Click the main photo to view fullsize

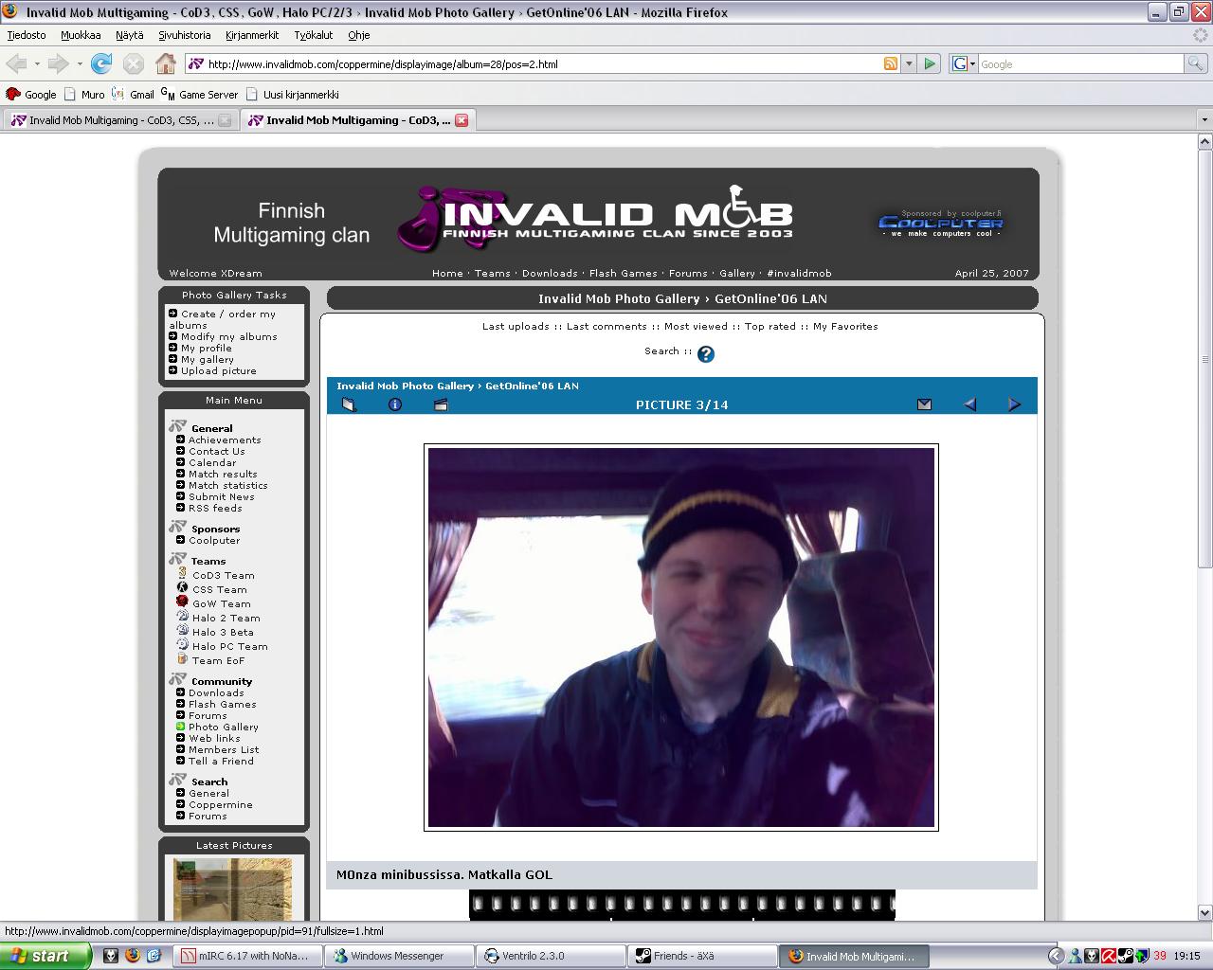click(x=680, y=638)
